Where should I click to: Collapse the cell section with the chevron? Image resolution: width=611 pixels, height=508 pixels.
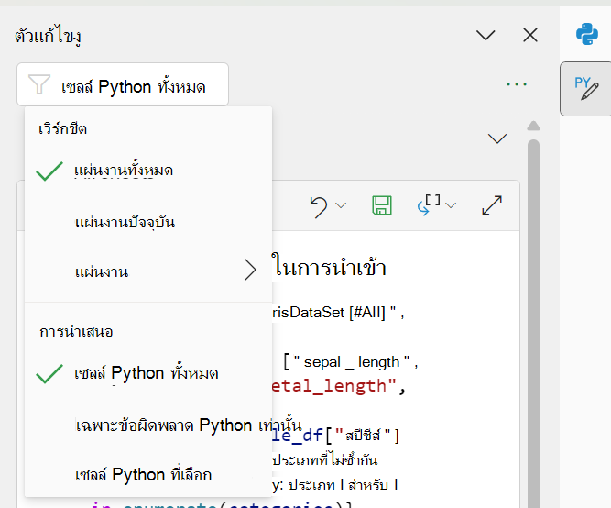click(497, 138)
